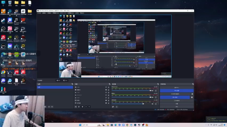This screenshot has height=127, width=227.
Task: Mute the 摄像头 mixer channel
Action: tap(153, 97)
